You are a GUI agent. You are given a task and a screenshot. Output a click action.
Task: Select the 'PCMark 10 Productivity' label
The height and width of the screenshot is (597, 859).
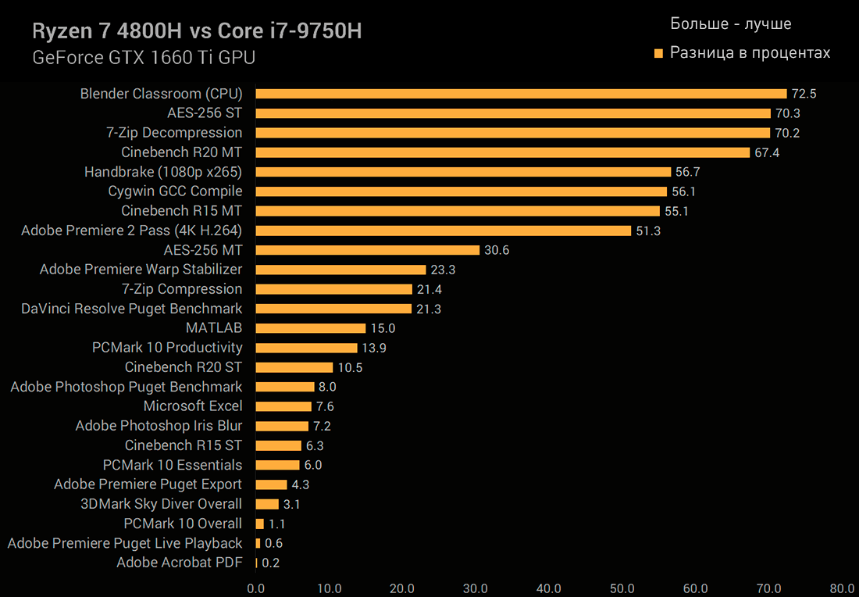point(168,348)
